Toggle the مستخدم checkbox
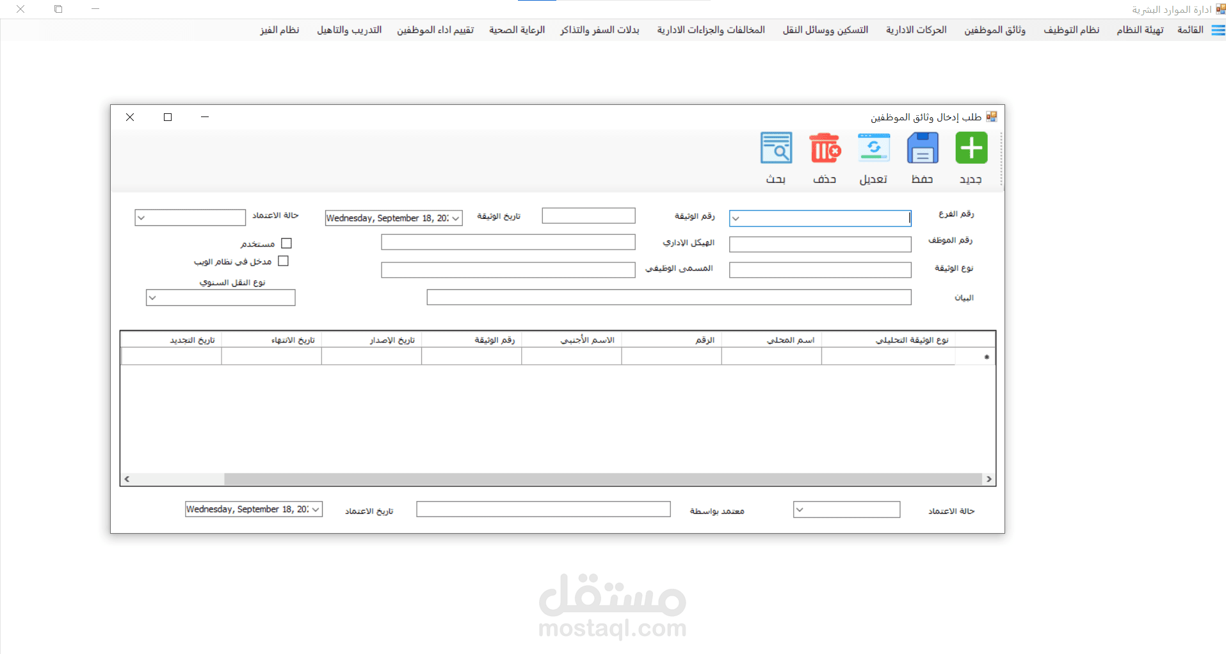This screenshot has width=1226, height=654. tap(286, 243)
